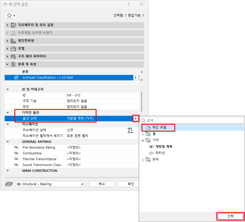This screenshot has height=222, width=245.
Task: Toggle eye icon of 개방형 계획 option
Action: (151, 147)
